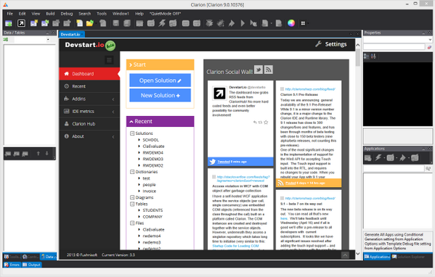Click the scroll-to-top button in footer
The width and height of the screenshot is (435, 277).
[345, 255]
